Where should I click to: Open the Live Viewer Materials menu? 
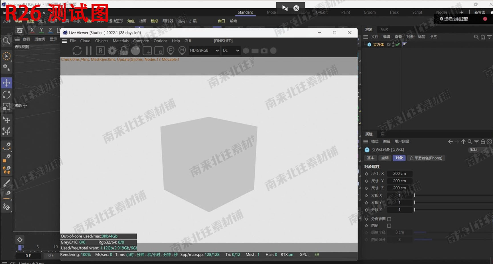121,41
